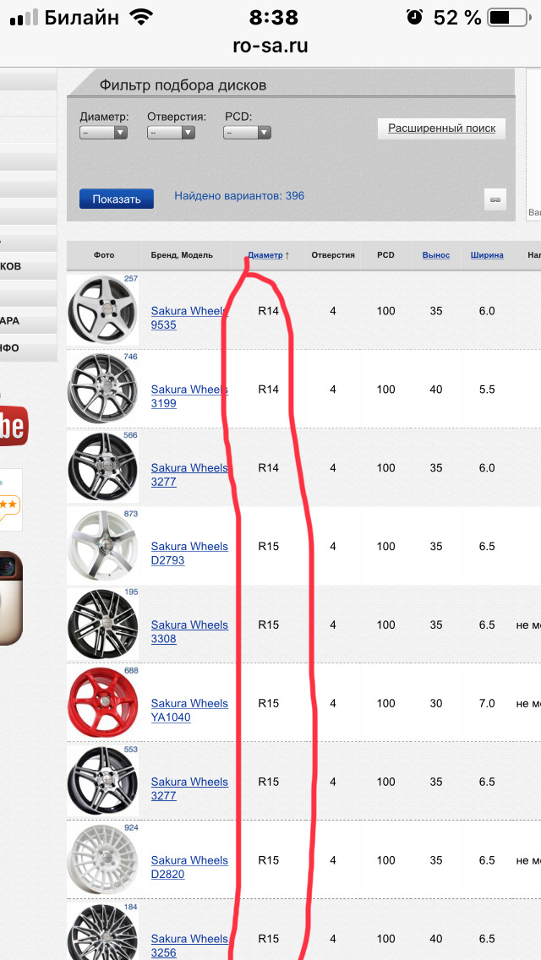This screenshot has height=960, width=541.
Task: Open Sakura Wheels D2820 link
Action: click(189, 867)
